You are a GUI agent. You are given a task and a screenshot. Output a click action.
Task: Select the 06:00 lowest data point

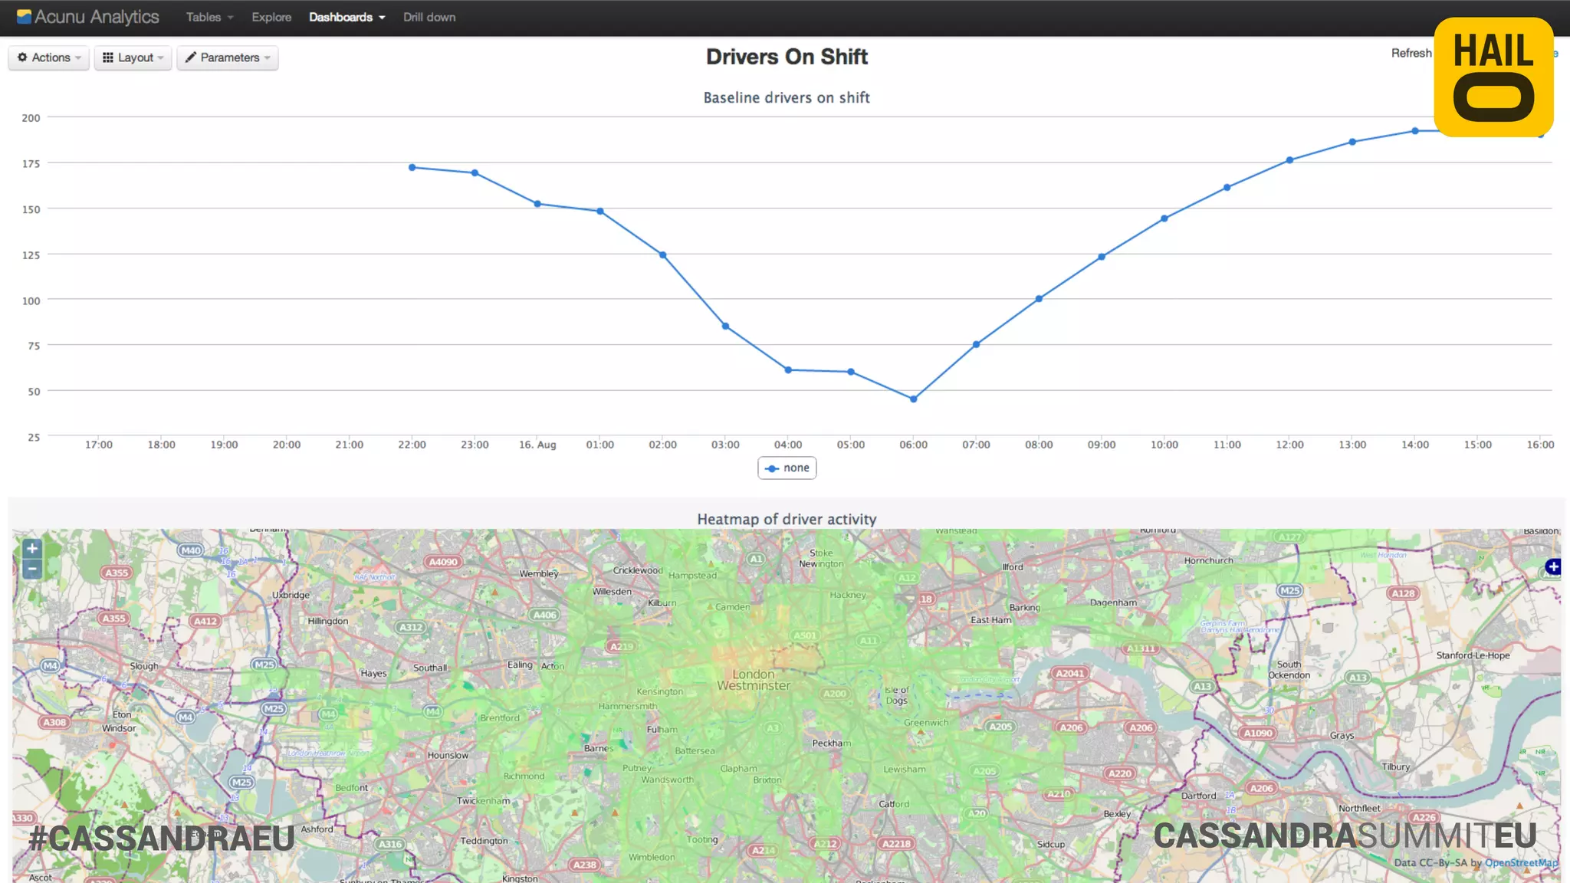click(913, 399)
